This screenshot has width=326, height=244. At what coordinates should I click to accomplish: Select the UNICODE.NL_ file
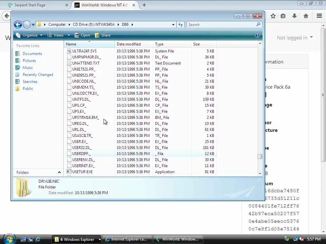(x=84, y=81)
